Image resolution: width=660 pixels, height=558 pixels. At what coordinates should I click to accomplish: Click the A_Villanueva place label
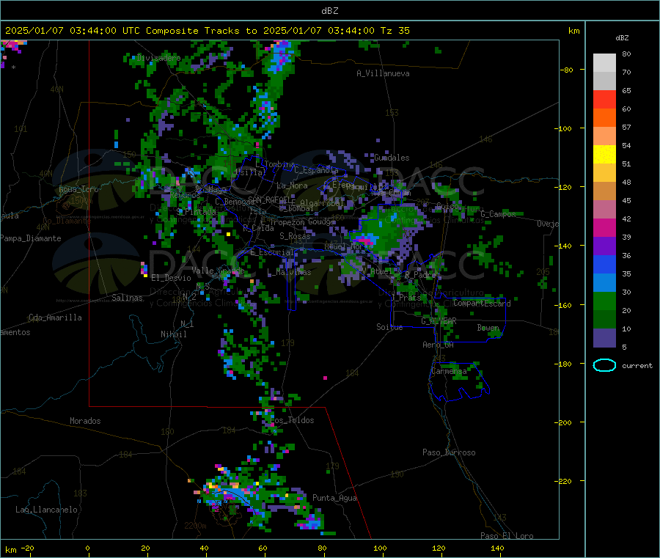pos(383,73)
